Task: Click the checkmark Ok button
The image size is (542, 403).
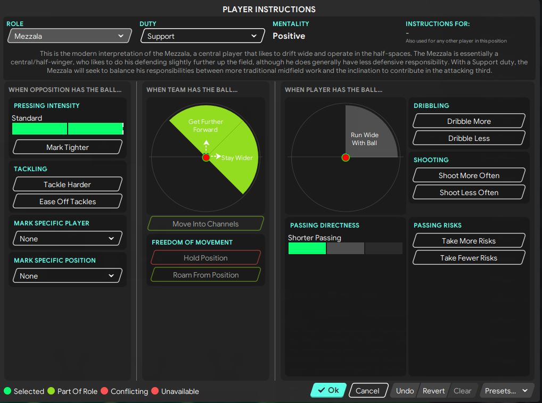Action: (x=329, y=390)
